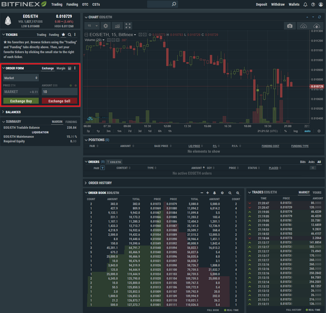Increase order book precision plus icon

pyautogui.click(x=207, y=193)
